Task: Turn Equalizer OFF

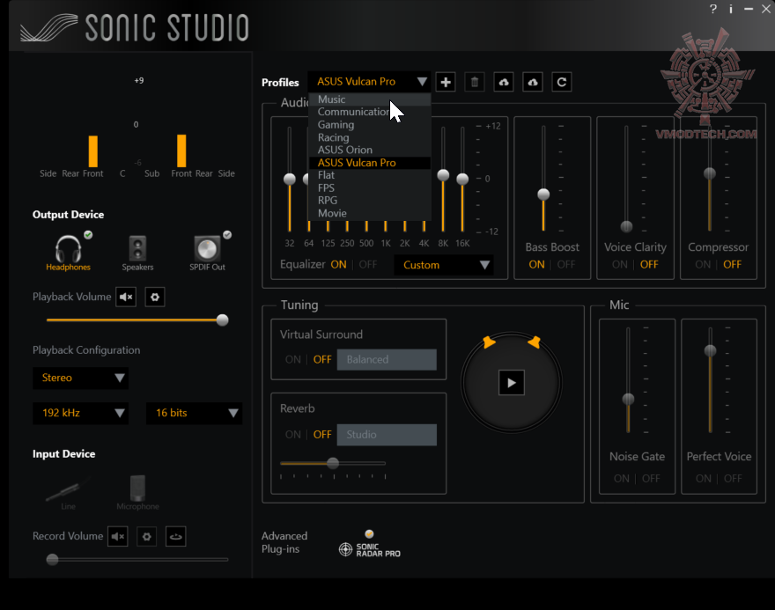Action: coord(368,265)
